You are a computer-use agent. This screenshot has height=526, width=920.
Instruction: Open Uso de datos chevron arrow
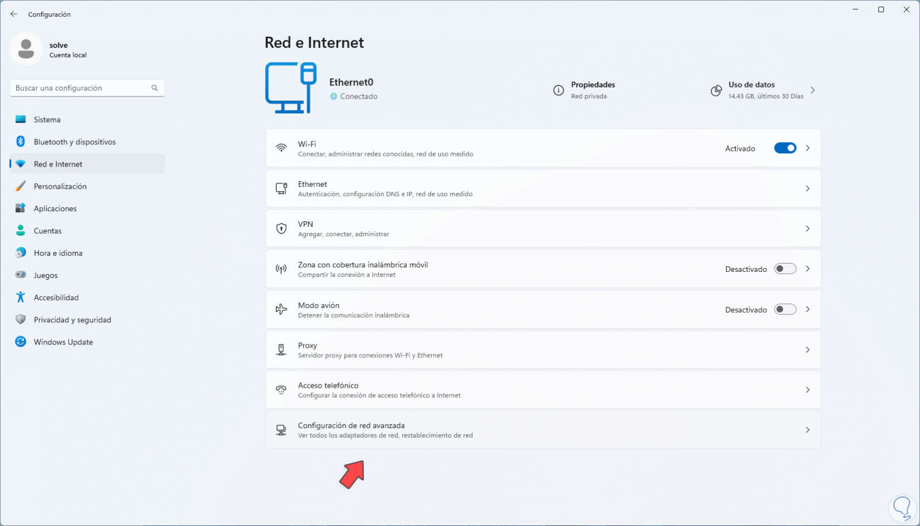813,90
